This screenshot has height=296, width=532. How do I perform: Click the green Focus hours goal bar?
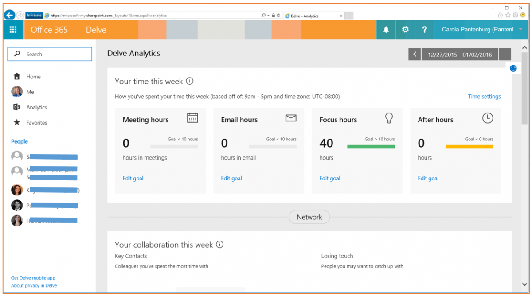tap(371, 147)
